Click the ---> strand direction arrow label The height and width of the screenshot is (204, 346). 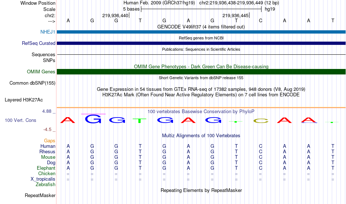(52, 21)
